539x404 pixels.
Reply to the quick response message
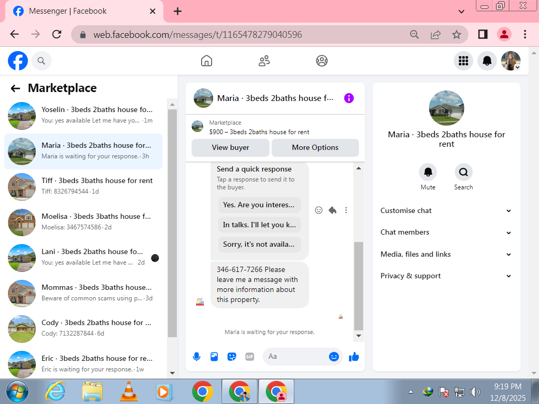333,210
